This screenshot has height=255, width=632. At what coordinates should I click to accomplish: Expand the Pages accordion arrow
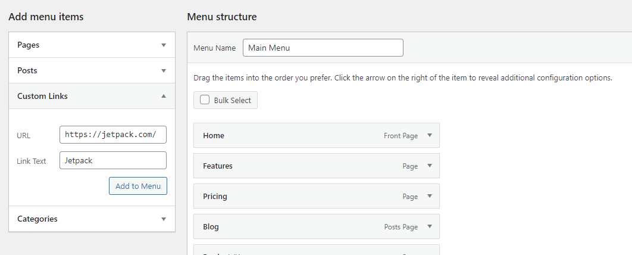[x=164, y=45]
